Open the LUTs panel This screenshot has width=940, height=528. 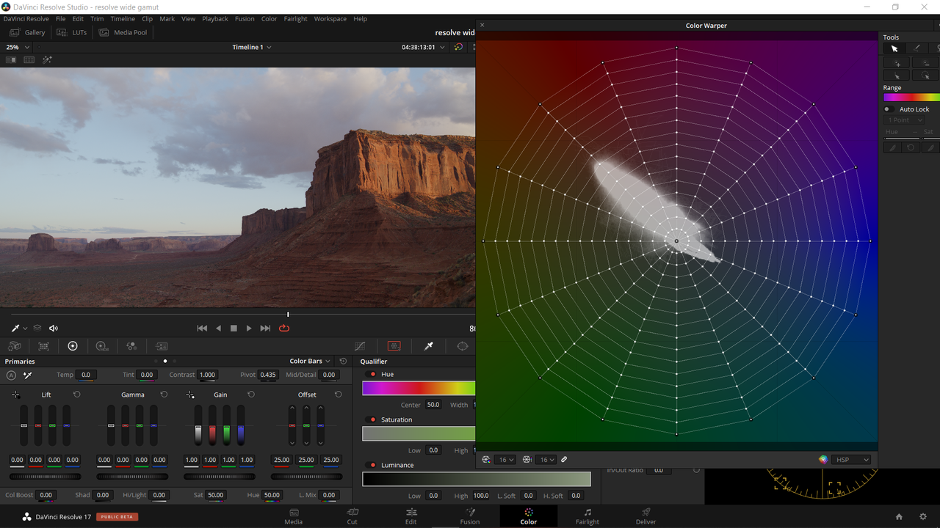(x=72, y=32)
